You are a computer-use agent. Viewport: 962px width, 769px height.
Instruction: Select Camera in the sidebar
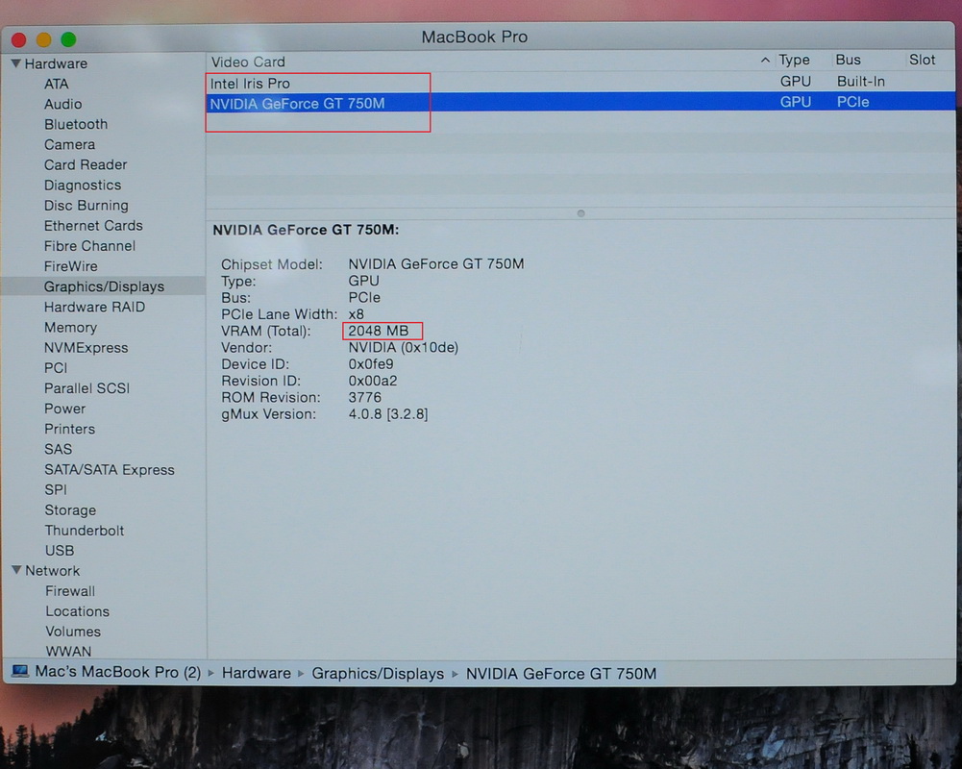pos(70,145)
